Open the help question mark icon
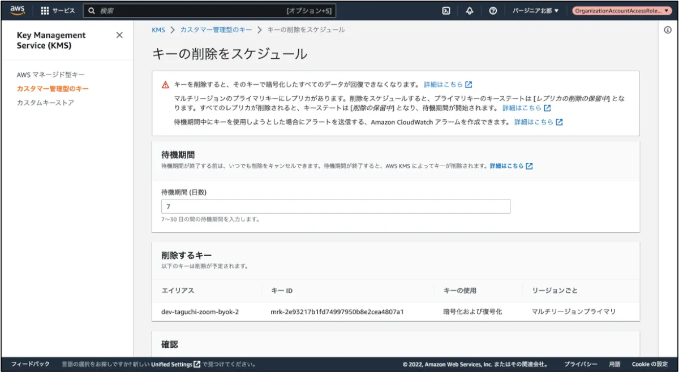Viewport: 679px width, 372px height. click(493, 11)
